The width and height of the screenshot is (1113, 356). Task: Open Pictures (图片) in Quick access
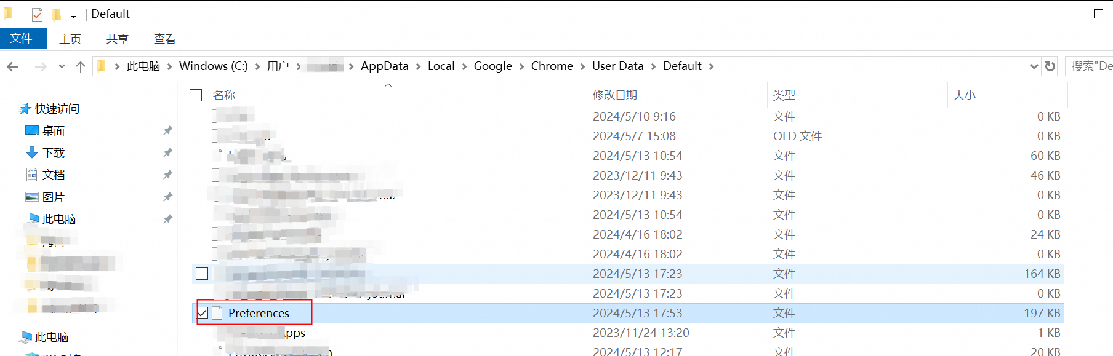(54, 197)
